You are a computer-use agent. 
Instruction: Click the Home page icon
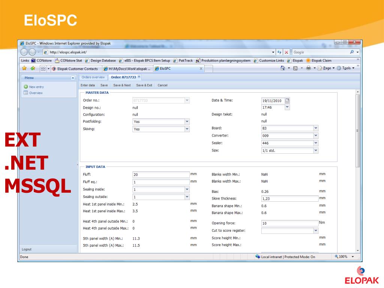click(x=283, y=68)
